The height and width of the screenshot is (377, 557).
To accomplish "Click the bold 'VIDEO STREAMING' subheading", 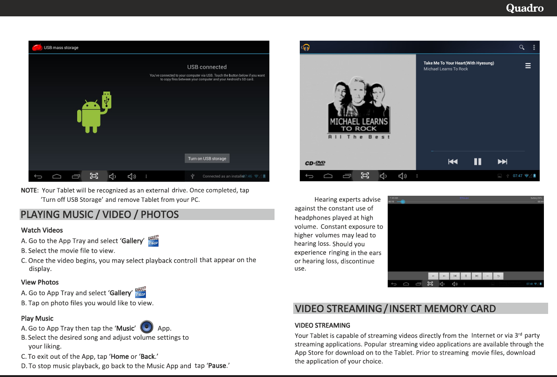I will pyautogui.click(x=323, y=325).
